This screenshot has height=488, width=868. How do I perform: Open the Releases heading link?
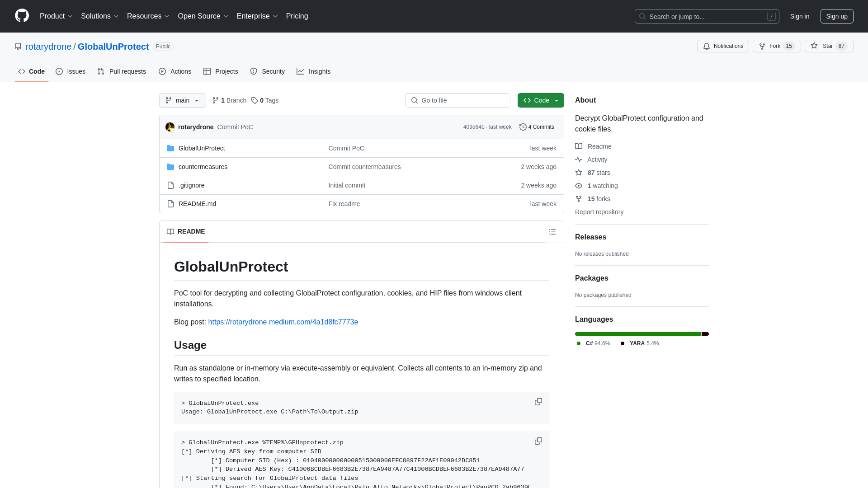(x=590, y=237)
